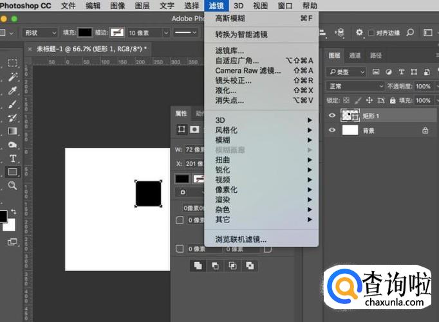Switch to the 通道 tab
The height and width of the screenshot is (322, 439).
pyautogui.click(x=355, y=56)
